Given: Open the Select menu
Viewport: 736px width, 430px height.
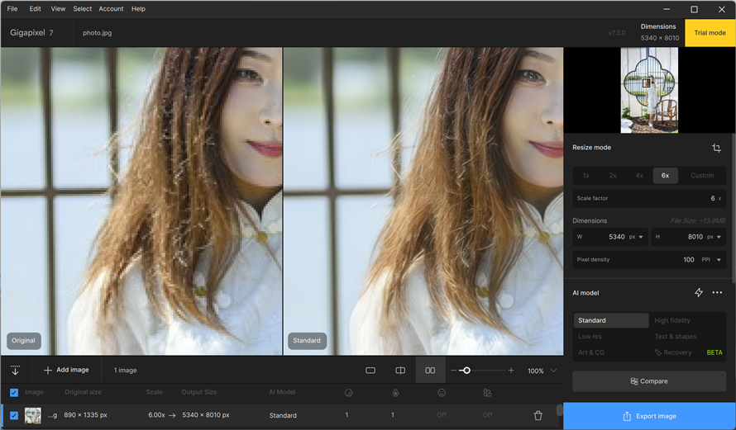Looking at the screenshot, I should [x=82, y=9].
